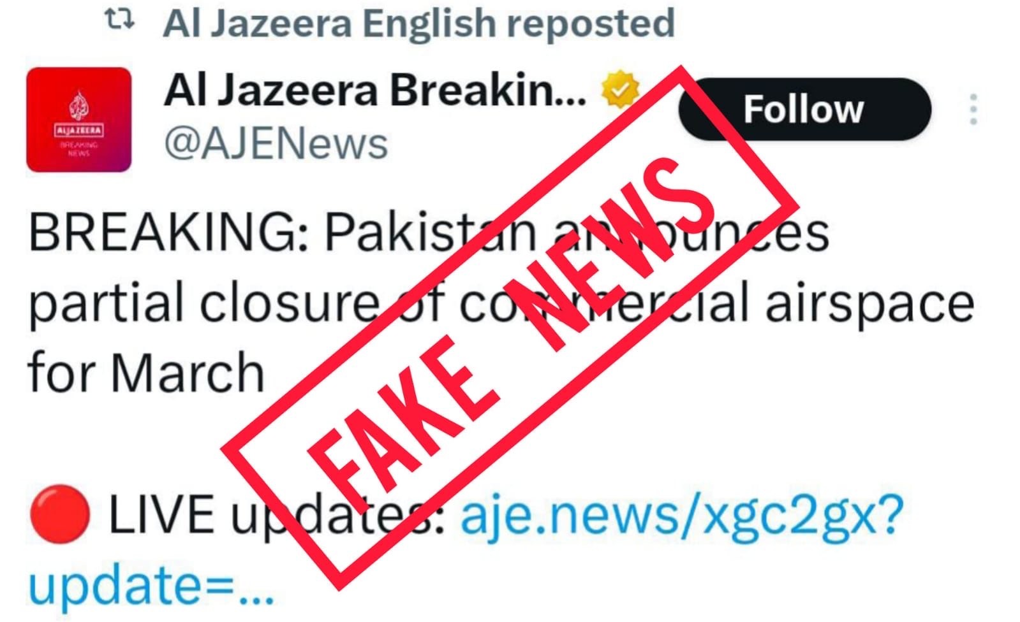The height and width of the screenshot is (622, 1020).
Task: Open "Al Jazeera English reposted" label
Action: [419, 24]
